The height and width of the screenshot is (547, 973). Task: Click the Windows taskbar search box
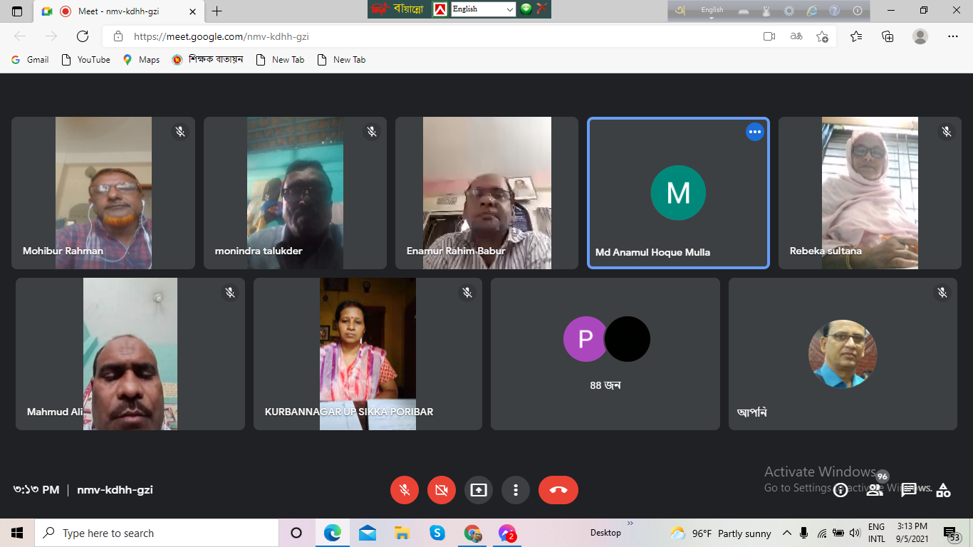pyautogui.click(x=157, y=533)
